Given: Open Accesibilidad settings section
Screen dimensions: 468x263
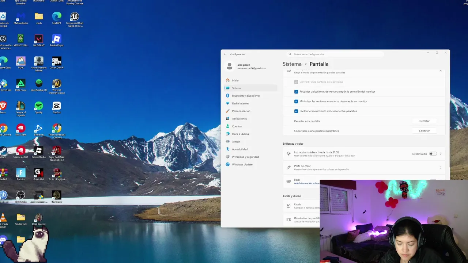Looking at the screenshot, I should tap(250, 149).
